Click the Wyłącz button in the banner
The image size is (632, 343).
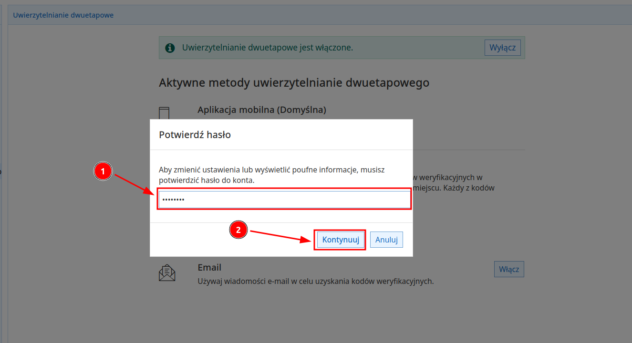pyautogui.click(x=503, y=48)
